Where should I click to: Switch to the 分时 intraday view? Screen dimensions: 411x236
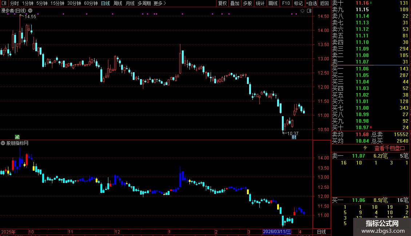15,3
